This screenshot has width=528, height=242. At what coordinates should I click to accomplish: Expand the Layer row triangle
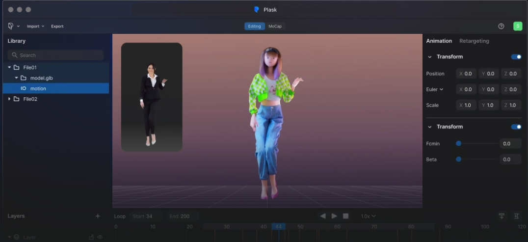coord(9,237)
